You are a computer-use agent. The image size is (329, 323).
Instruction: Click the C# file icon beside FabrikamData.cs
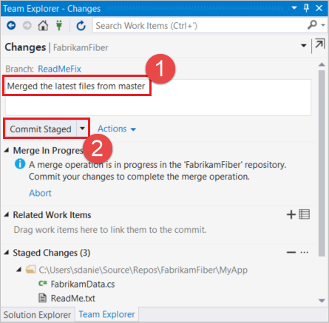(x=43, y=284)
